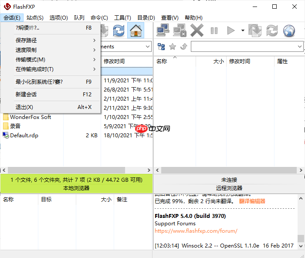Viewport: 305px width, 258px height.
Task: Click local pane scroll right arrow
Action: tap(149, 170)
